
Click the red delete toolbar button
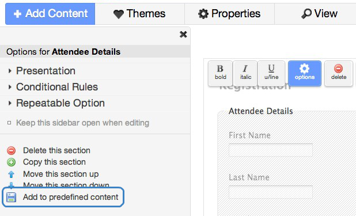(x=339, y=73)
